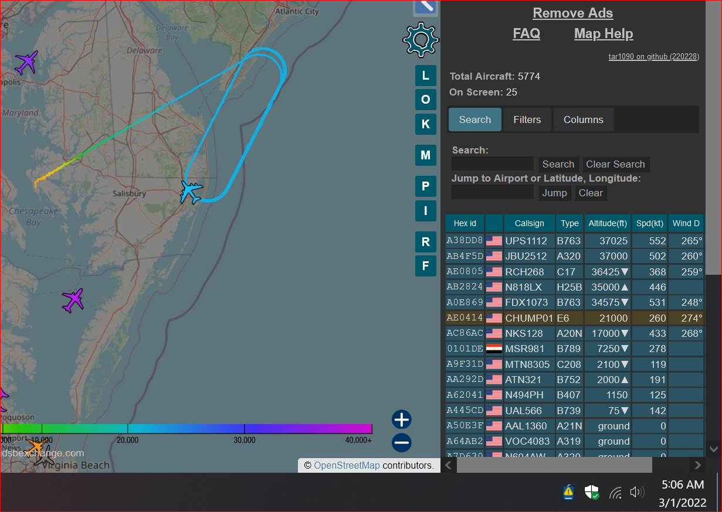Select the purple aircraft over Chesapeake Bay south
This screenshot has height=512, width=722.
coord(74,300)
